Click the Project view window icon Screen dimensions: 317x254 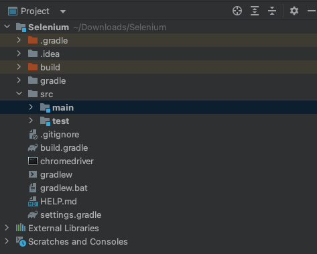[13, 11]
